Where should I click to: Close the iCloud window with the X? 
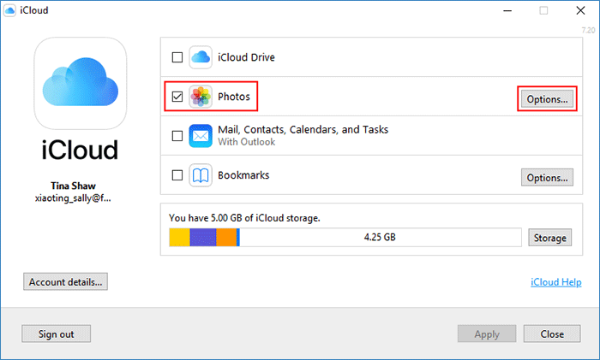[580, 11]
